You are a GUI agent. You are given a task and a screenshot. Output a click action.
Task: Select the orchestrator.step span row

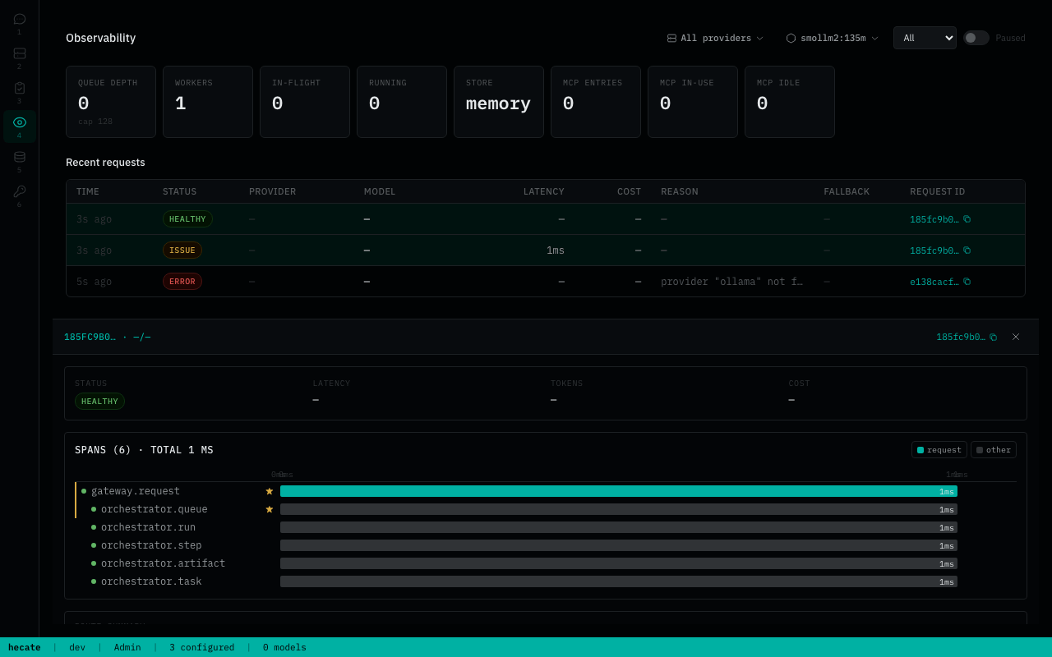click(x=546, y=545)
